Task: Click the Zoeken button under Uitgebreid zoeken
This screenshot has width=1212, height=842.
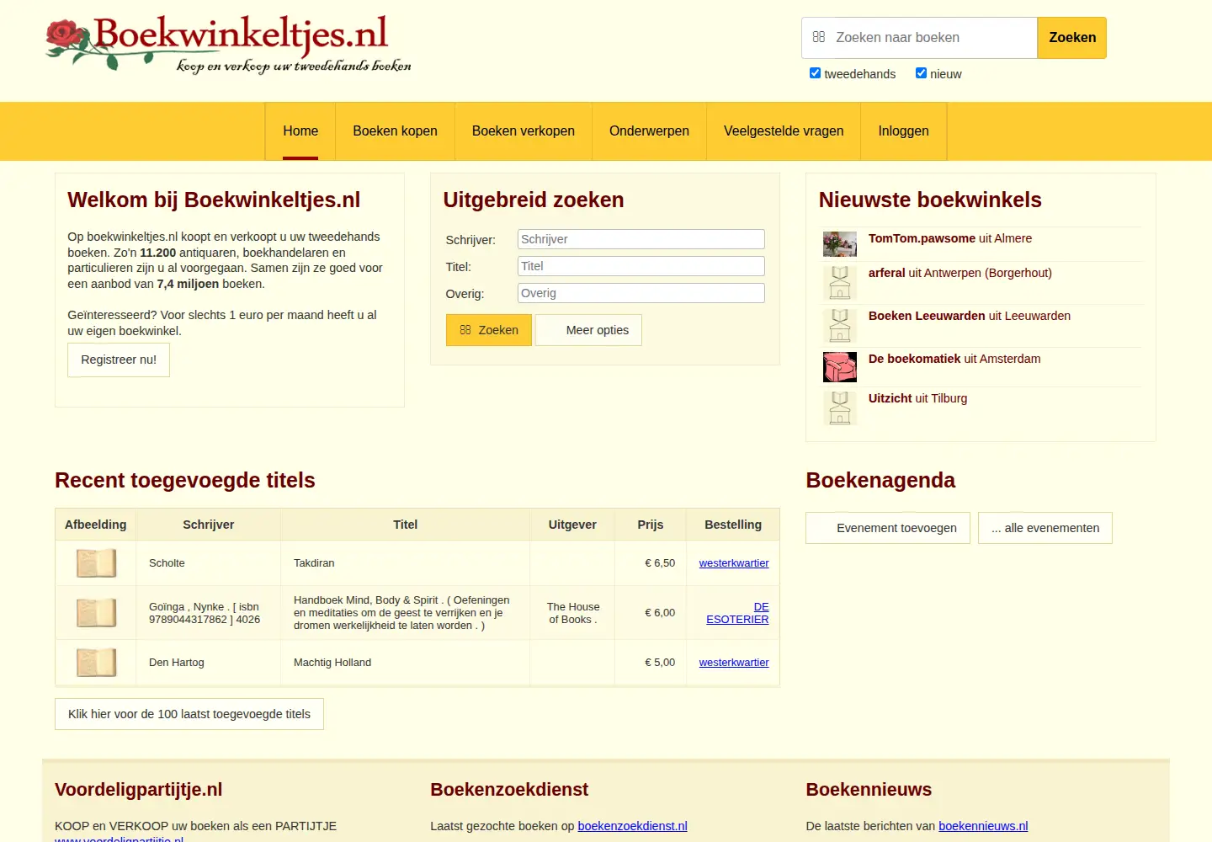Action: point(489,330)
